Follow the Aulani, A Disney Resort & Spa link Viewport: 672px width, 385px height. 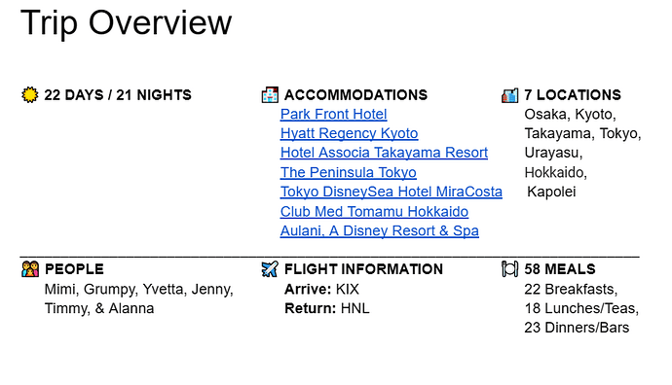coord(379,230)
